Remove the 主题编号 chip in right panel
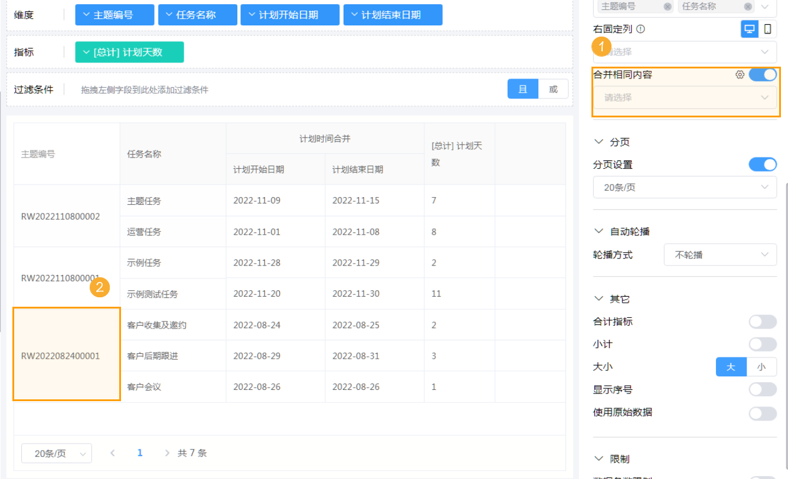This screenshot has height=479, width=788. (667, 6)
